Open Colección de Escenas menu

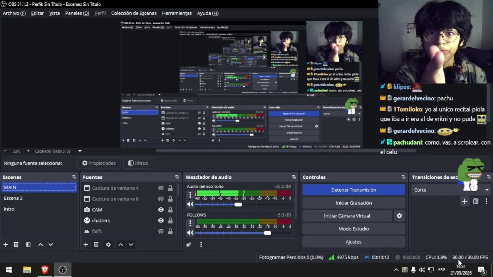[x=134, y=13]
